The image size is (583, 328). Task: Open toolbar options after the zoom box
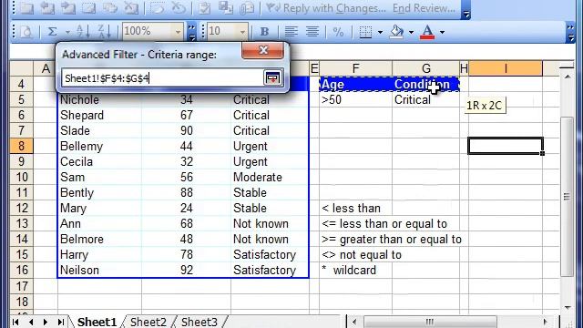[x=191, y=33]
